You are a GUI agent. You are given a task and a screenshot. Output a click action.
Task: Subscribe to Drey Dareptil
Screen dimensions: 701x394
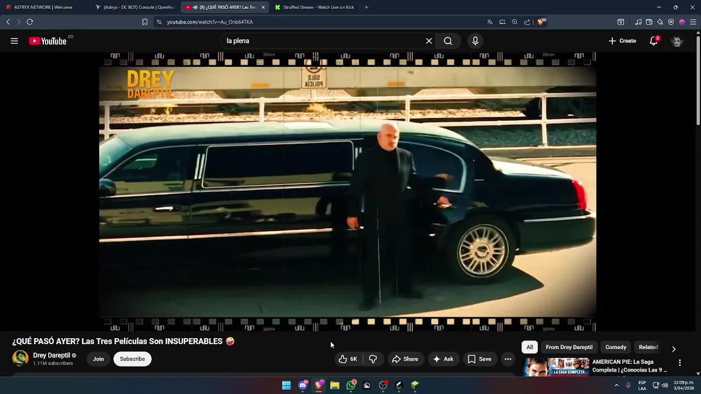pyautogui.click(x=133, y=359)
